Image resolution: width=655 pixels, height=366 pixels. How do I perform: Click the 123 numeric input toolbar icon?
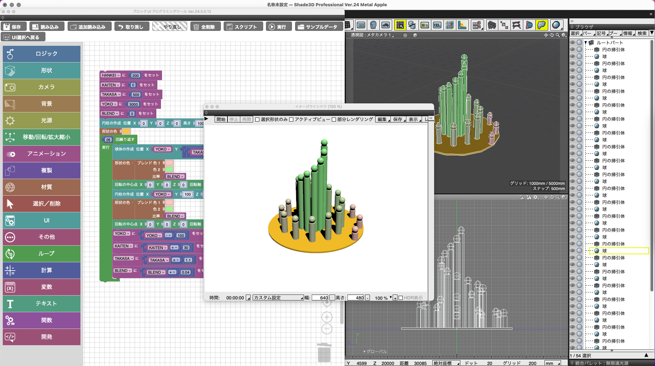pyautogui.click(x=437, y=25)
